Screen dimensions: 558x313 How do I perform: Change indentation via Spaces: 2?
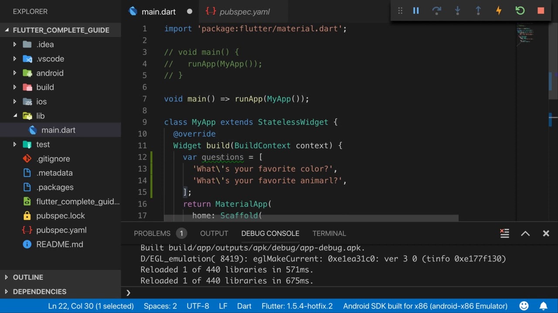point(160,306)
